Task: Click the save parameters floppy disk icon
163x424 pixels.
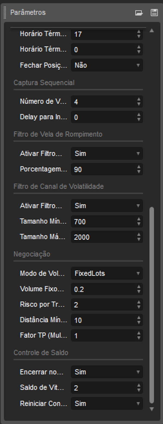Action: tap(154, 13)
